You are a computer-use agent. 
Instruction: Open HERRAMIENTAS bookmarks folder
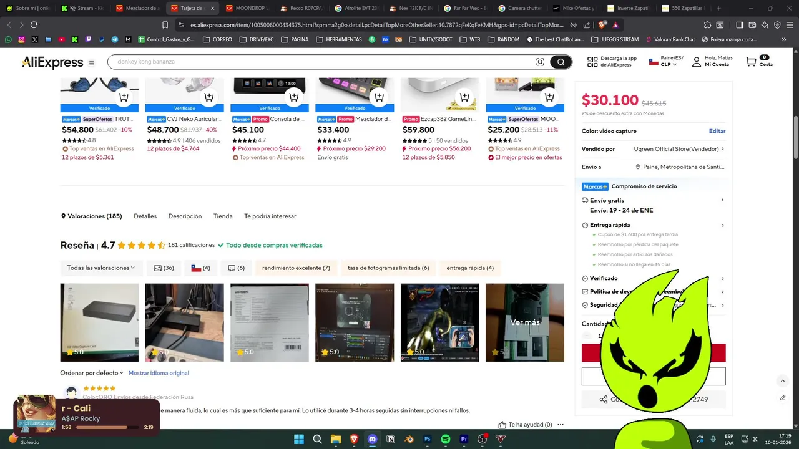[x=338, y=39]
